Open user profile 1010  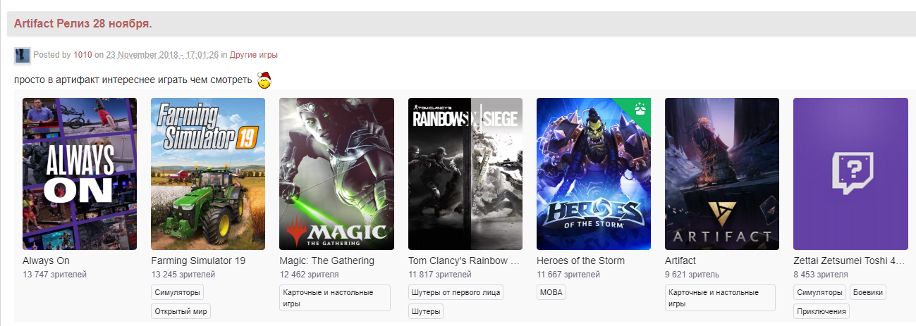point(83,55)
